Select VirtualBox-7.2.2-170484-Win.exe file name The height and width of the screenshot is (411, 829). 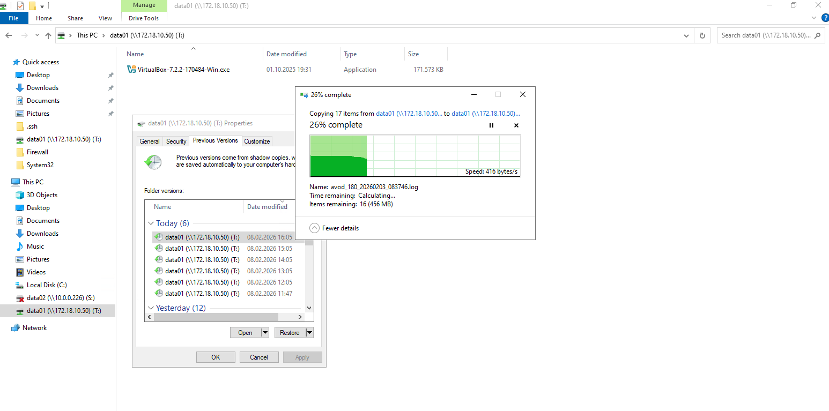coord(183,70)
